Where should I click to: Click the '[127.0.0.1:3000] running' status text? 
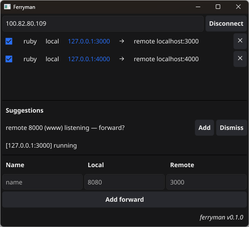point(41,145)
